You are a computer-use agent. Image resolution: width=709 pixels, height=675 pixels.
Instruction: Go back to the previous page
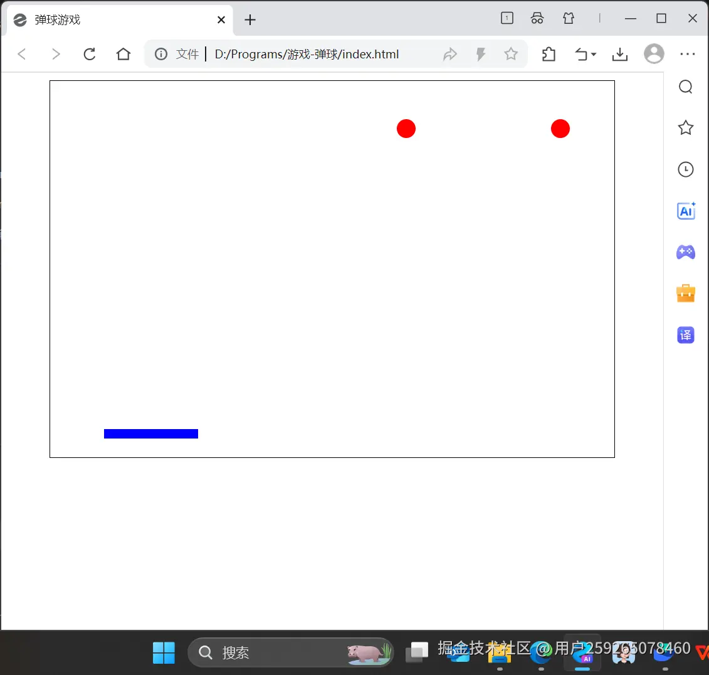(21, 55)
